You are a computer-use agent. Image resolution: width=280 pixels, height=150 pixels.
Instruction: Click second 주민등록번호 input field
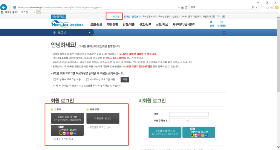(199, 121)
